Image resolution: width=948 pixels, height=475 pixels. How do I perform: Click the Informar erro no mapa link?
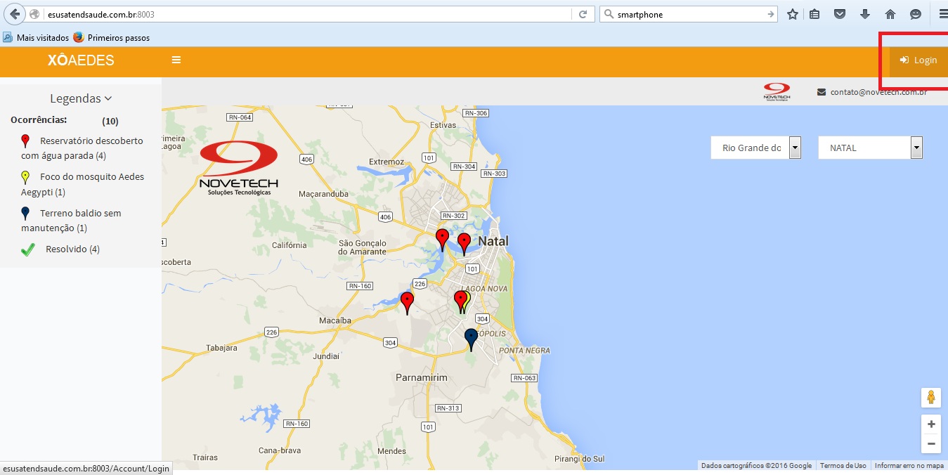pos(909,466)
